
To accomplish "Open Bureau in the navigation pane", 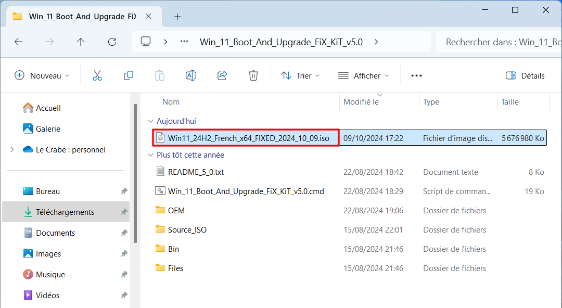I will 41,191.
